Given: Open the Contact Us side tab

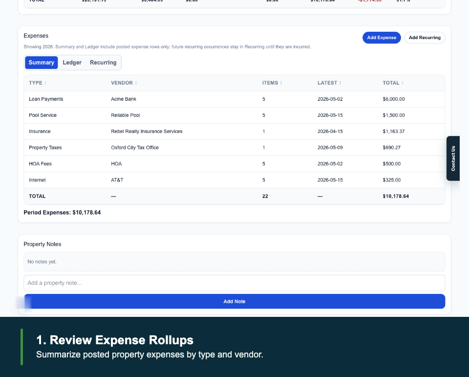Looking at the screenshot, I should tap(453, 158).
